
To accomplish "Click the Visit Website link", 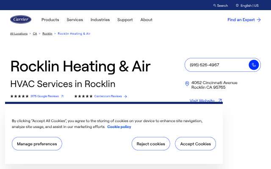I will [x=202, y=101].
